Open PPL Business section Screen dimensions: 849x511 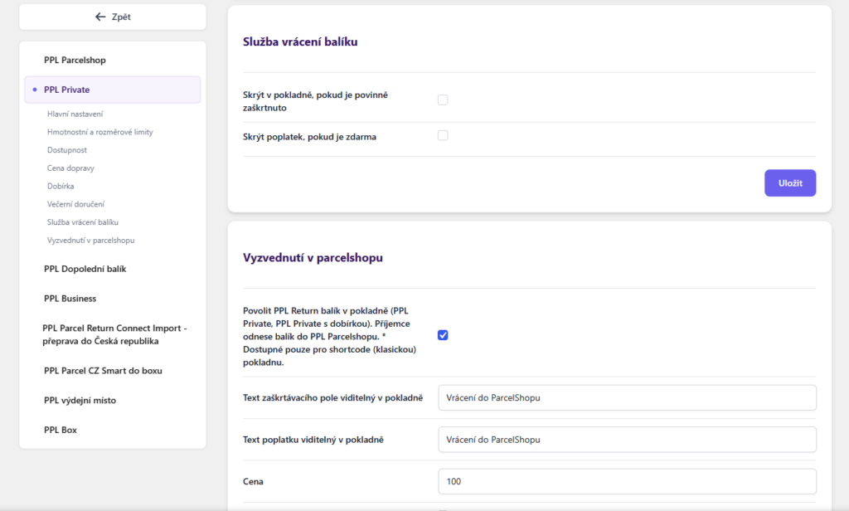[70, 299]
